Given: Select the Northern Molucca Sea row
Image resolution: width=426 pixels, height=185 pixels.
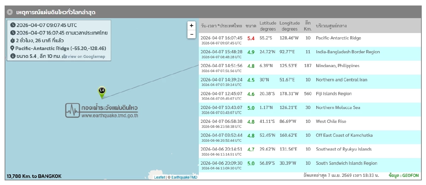Looking at the screenshot, I should pos(309,109).
